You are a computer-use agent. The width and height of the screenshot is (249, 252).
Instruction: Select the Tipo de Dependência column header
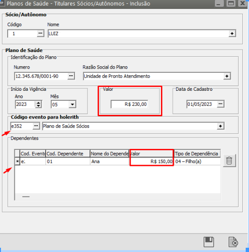point(197,154)
